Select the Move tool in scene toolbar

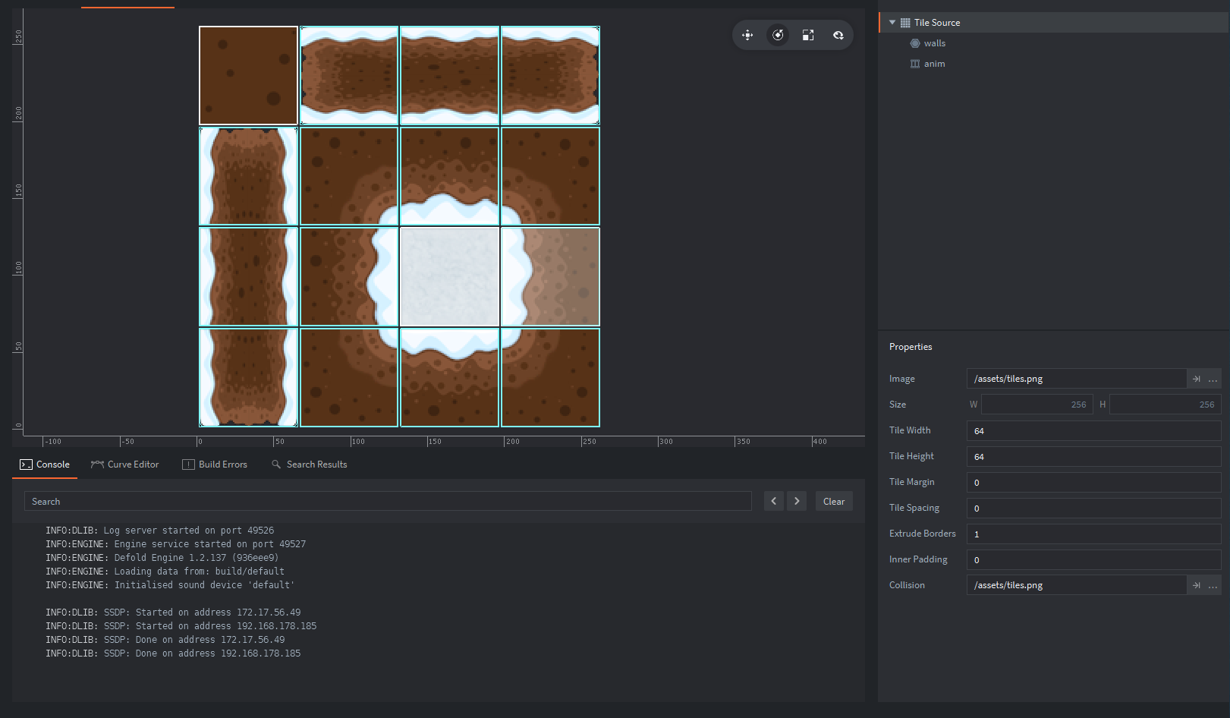747,35
